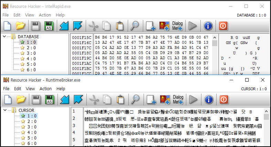Open folder icon in RuntimeBroker.exe window

[x=21, y=100]
